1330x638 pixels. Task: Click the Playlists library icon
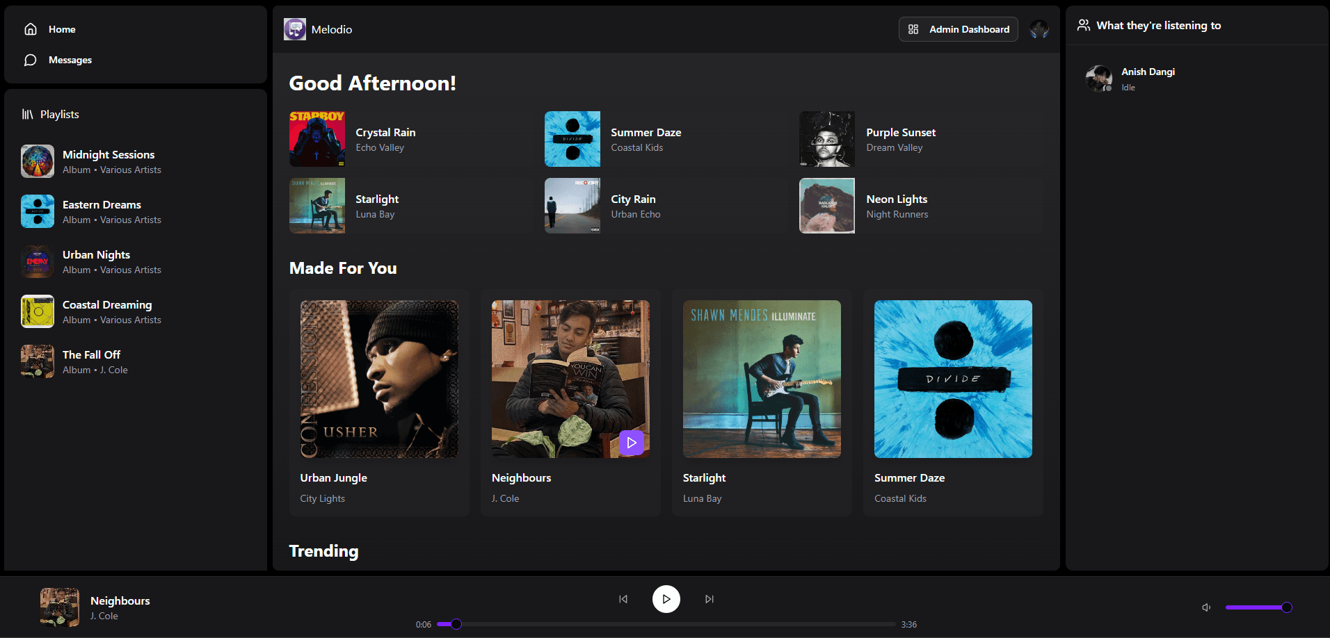coord(28,114)
